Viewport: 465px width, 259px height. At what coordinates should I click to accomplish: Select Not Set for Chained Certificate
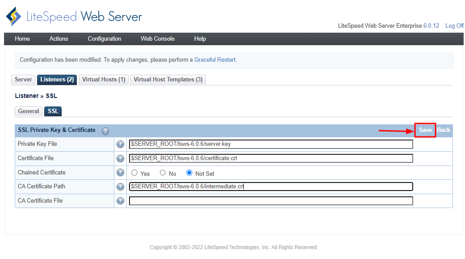tap(189, 173)
